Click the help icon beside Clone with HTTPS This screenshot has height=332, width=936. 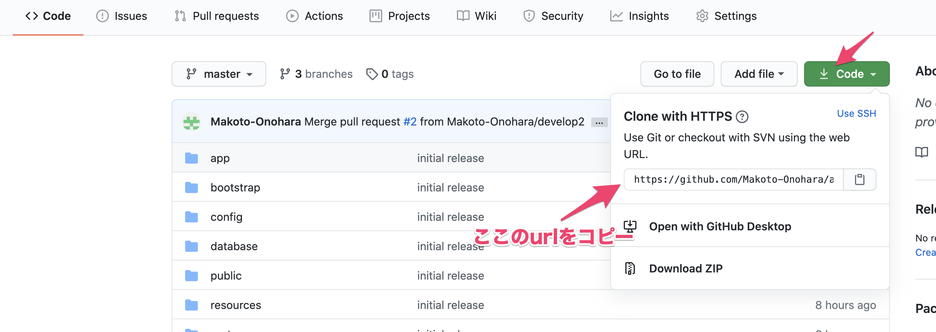742,117
